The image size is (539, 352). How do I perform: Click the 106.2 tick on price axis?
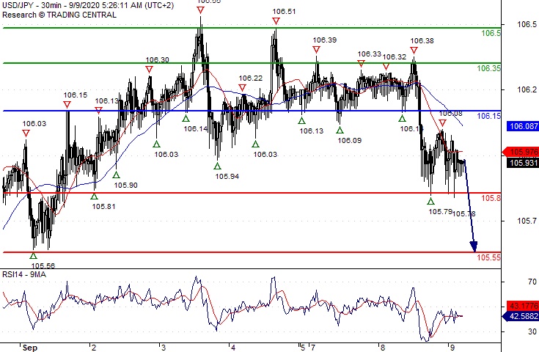point(527,89)
